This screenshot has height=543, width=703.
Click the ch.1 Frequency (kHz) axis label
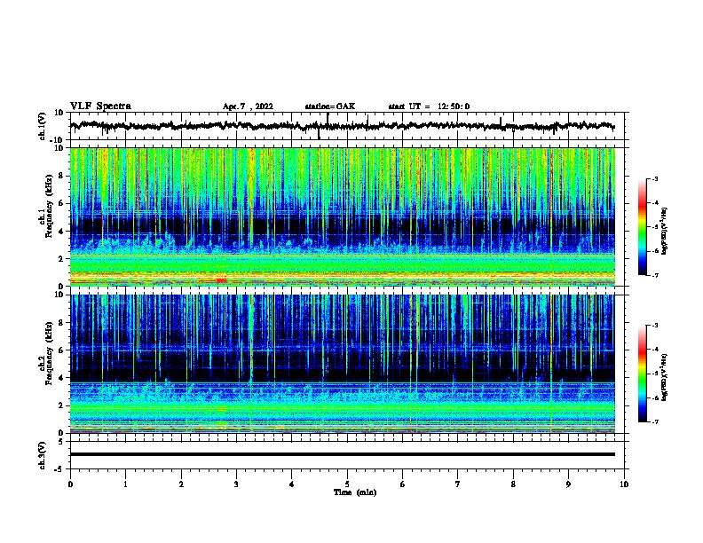click(x=46, y=206)
